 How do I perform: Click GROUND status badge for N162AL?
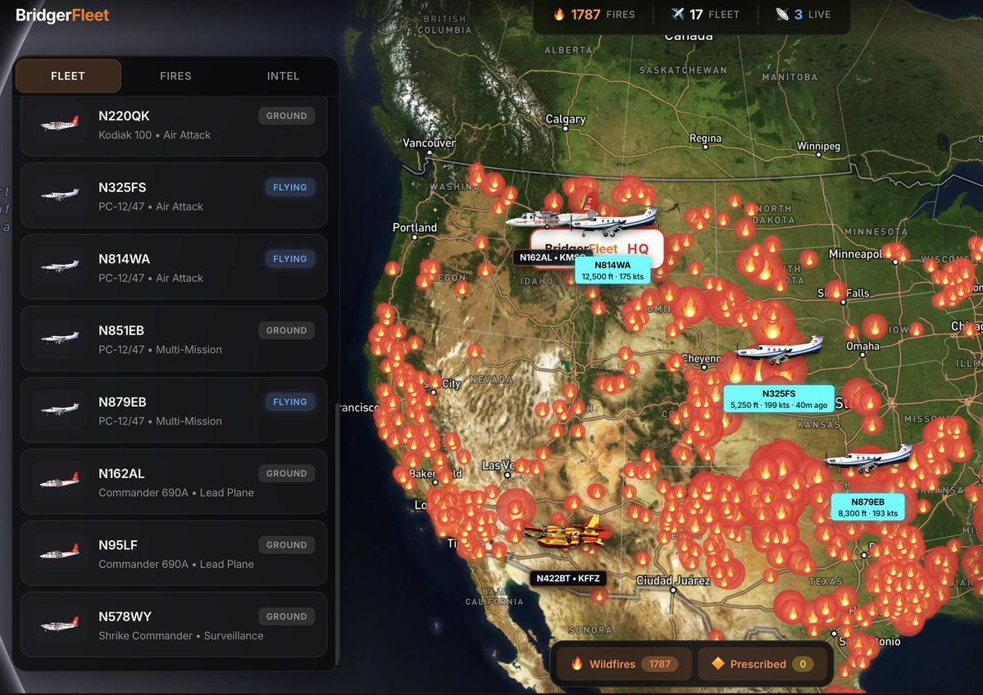tap(286, 473)
